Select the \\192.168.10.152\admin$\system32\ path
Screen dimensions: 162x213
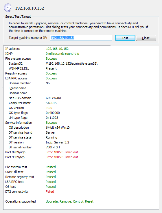click(x=72, y=63)
